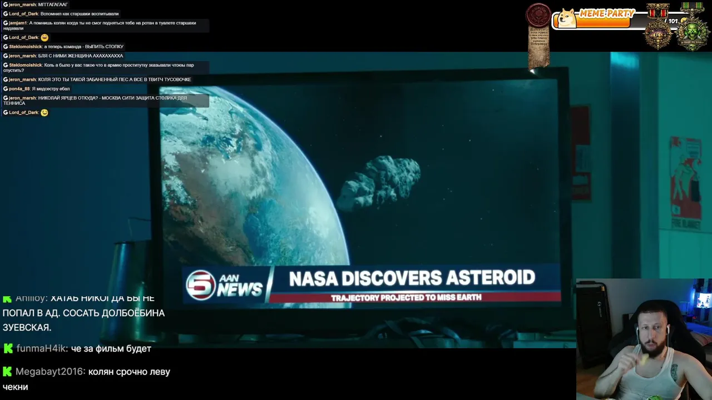Click the smiling emoji in last Lord_of_Dark message

point(44,112)
